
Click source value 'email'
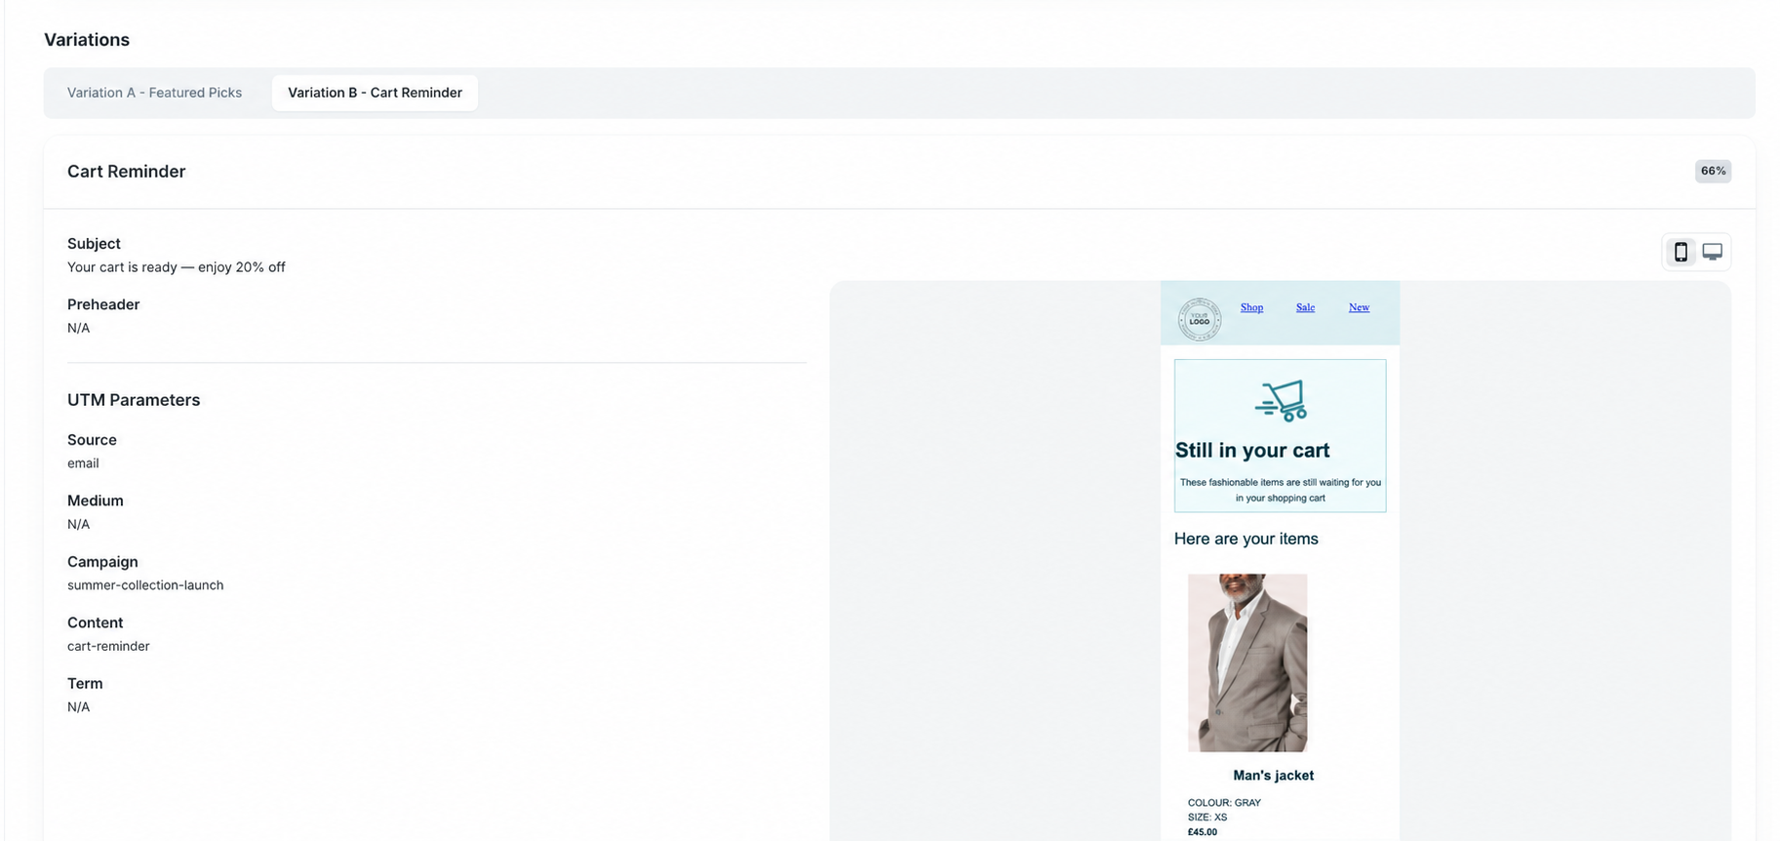[83, 463]
